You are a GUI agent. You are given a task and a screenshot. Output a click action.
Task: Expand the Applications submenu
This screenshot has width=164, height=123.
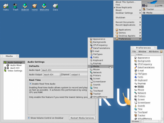[127, 30]
